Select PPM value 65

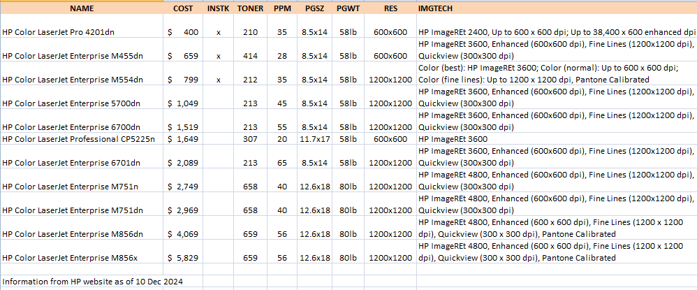tap(282, 157)
